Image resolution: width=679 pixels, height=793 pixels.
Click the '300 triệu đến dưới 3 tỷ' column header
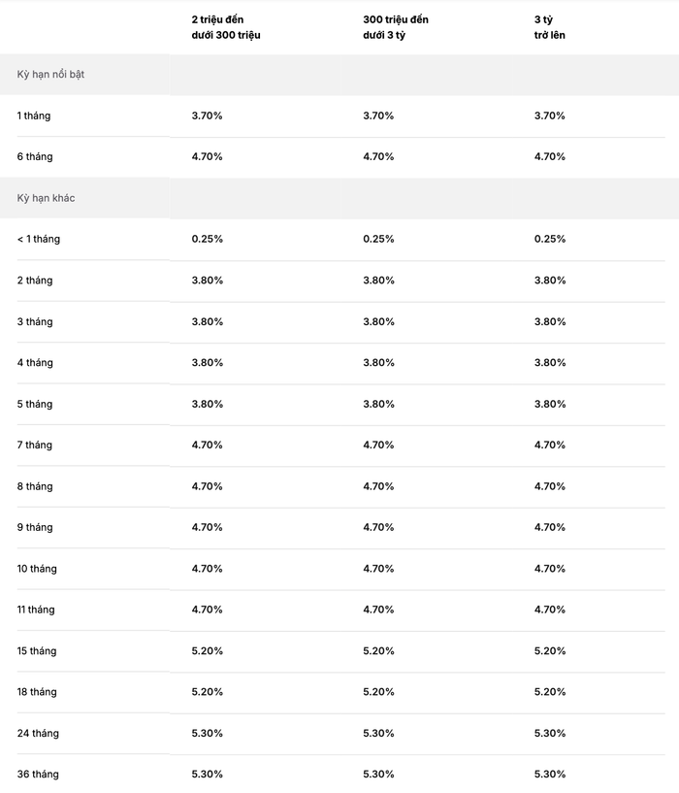396,27
